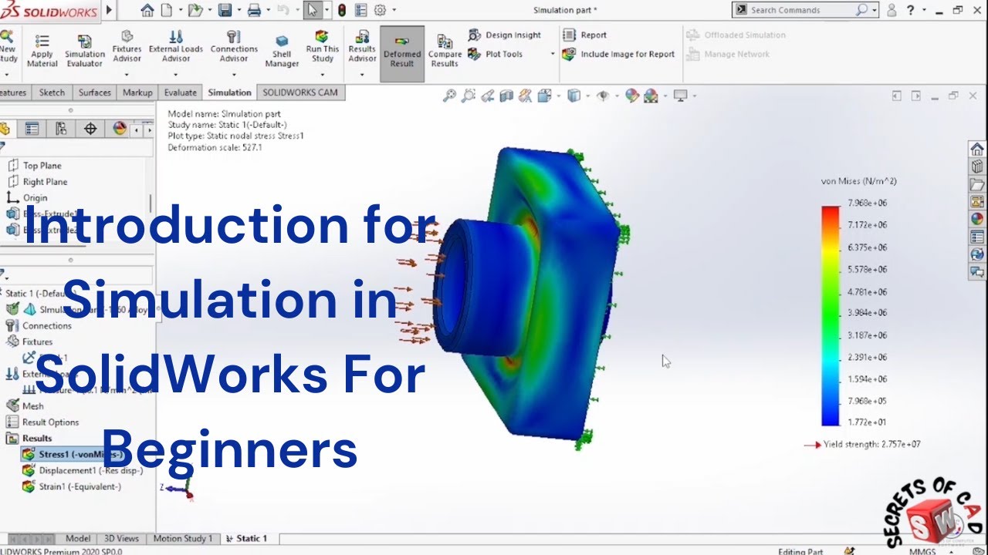
Task: Save the part with the Save icon
Action: pos(225,11)
